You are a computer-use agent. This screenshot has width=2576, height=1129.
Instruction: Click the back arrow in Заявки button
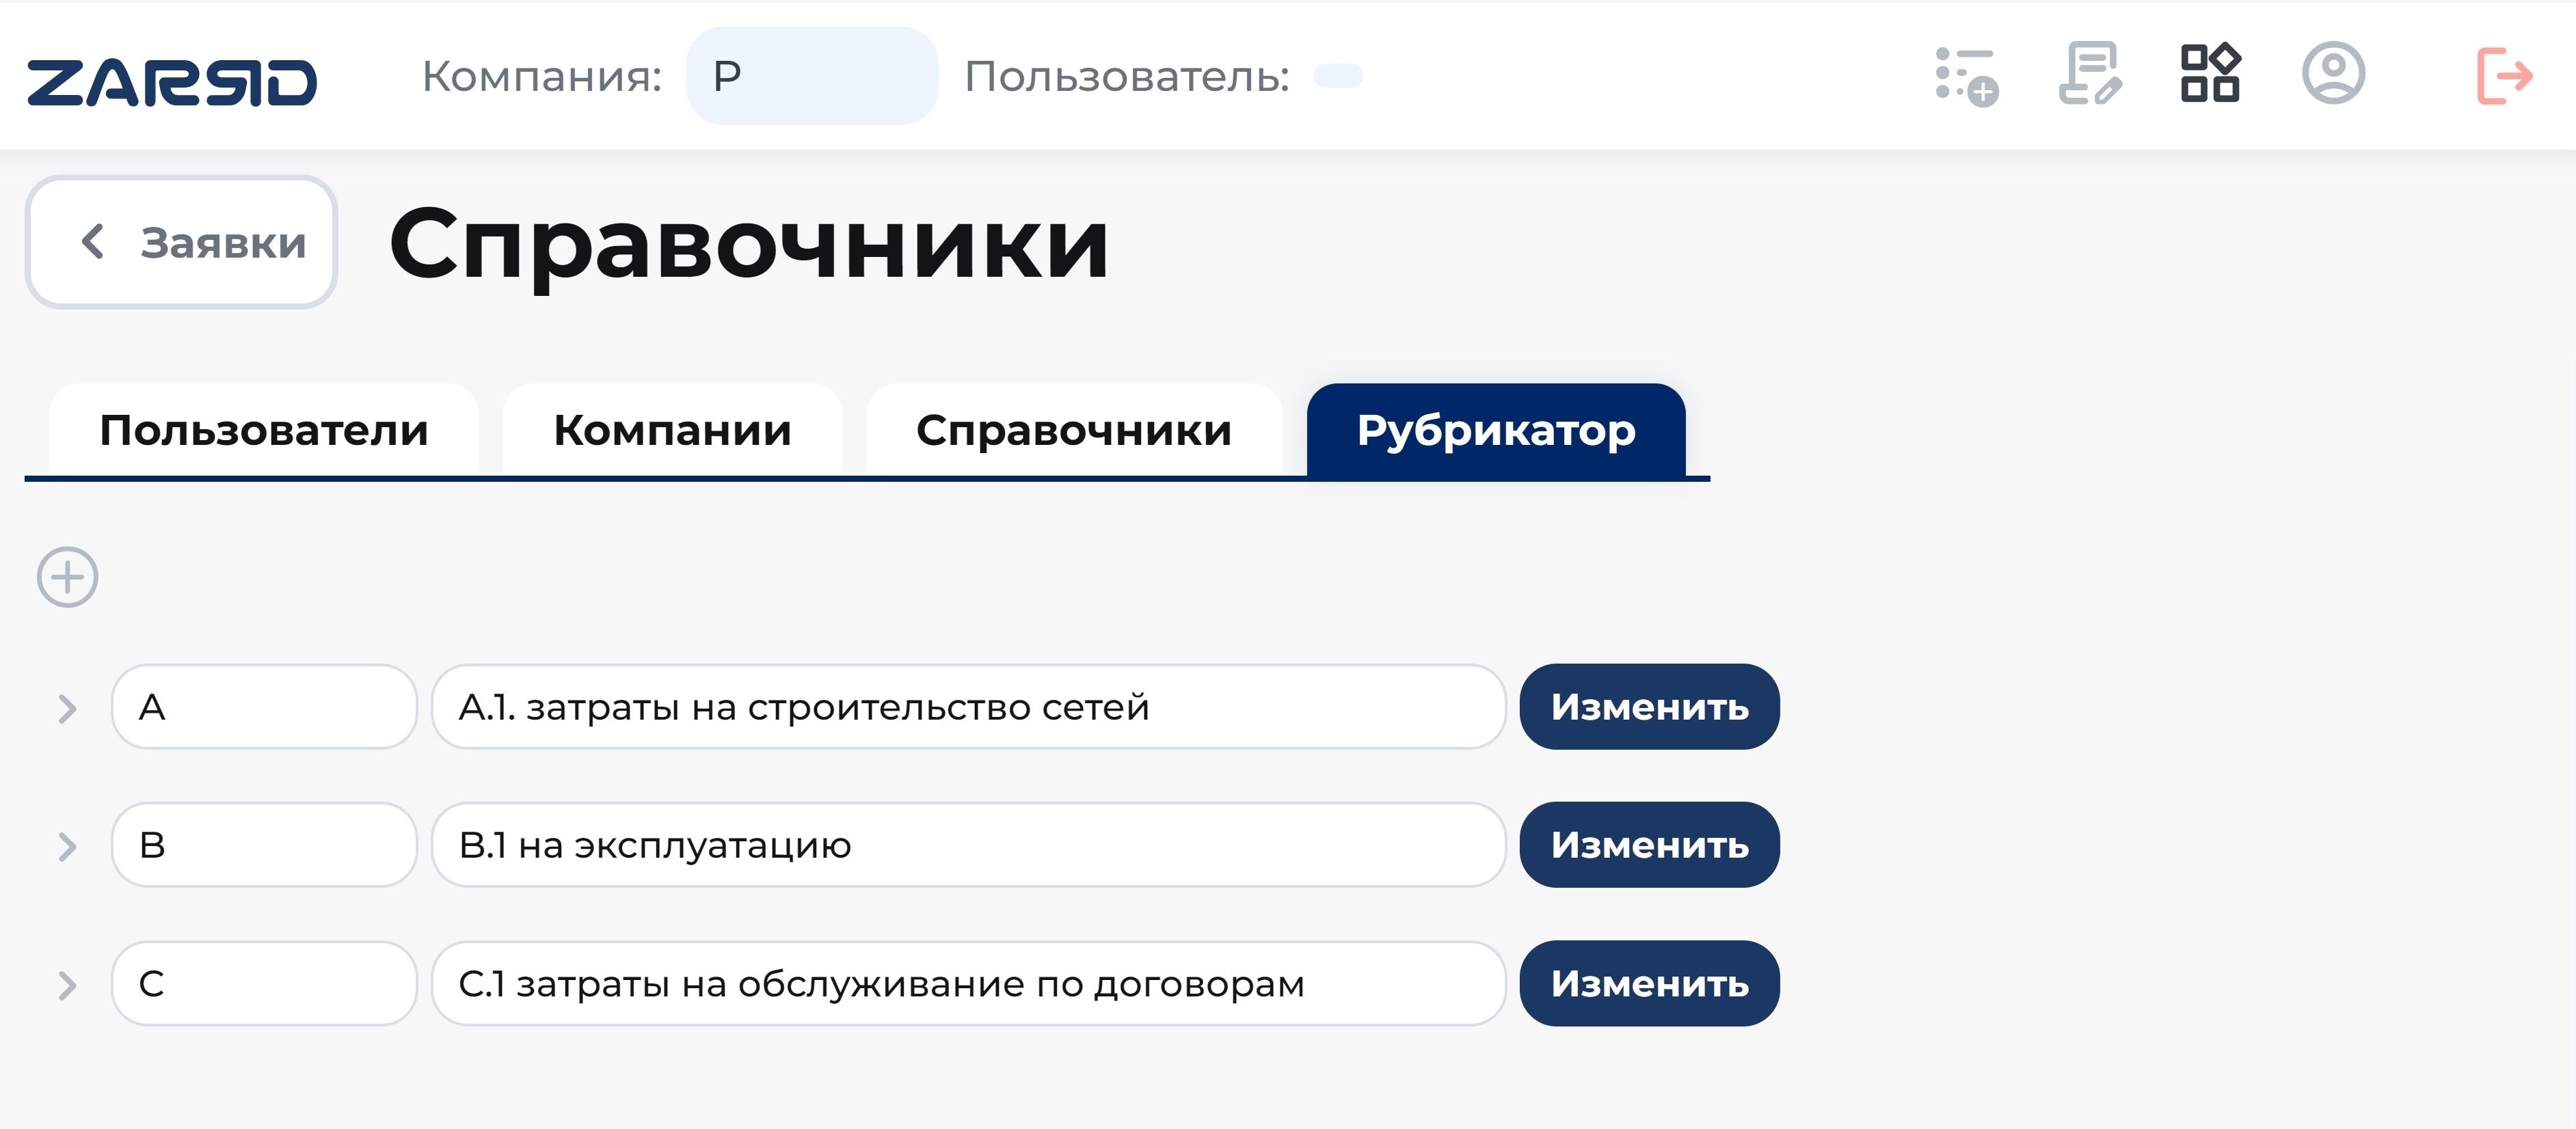(93, 241)
